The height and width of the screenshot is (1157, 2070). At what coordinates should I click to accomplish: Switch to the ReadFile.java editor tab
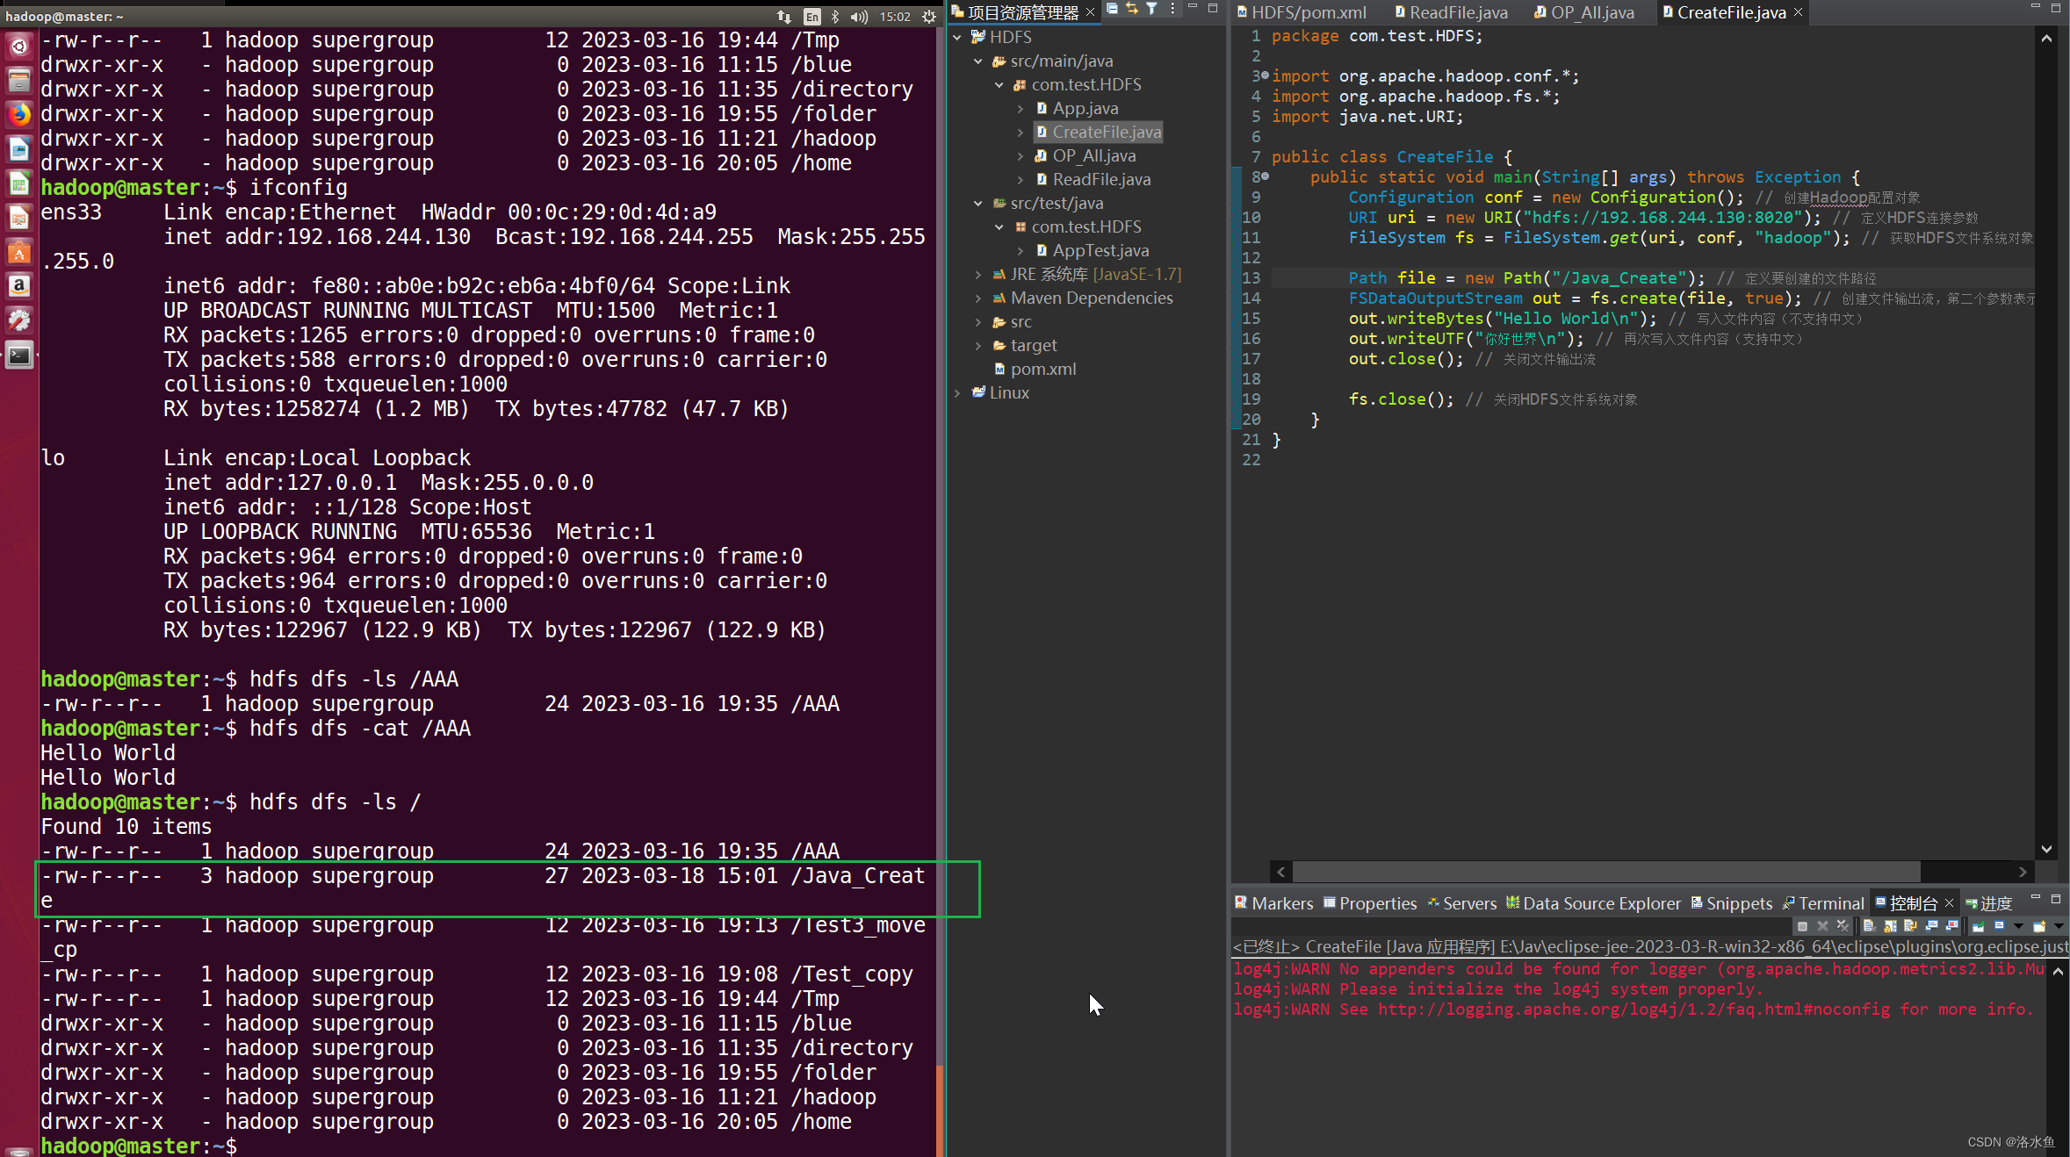[1451, 12]
